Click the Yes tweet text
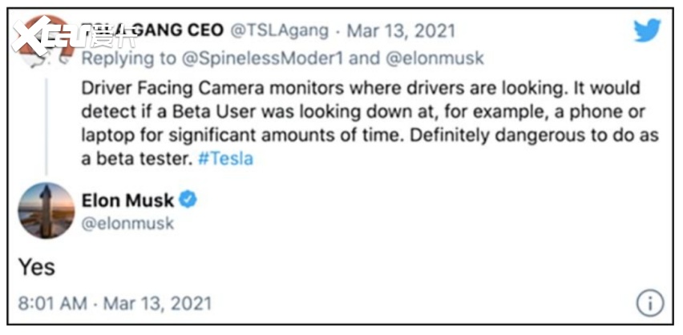The width and height of the screenshot is (683, 335). tap(37, 266)
